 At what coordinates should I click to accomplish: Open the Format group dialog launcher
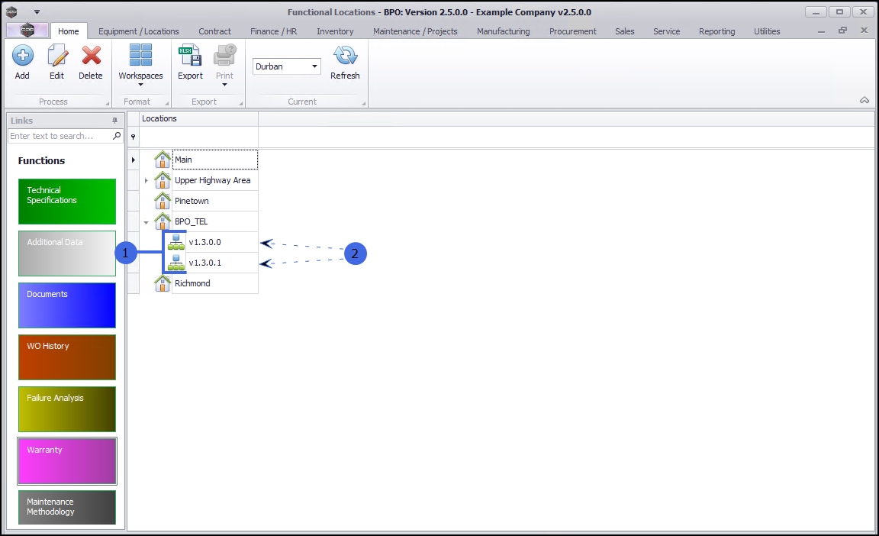point(166,103)
